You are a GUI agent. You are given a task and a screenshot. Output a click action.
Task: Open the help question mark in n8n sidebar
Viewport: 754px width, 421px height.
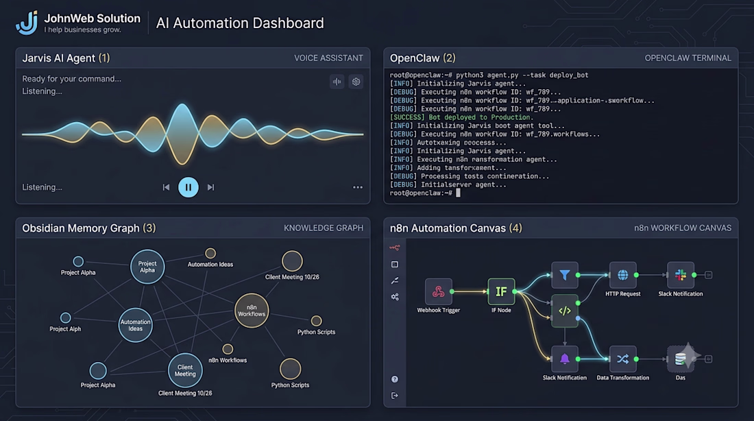coord(395,379)
